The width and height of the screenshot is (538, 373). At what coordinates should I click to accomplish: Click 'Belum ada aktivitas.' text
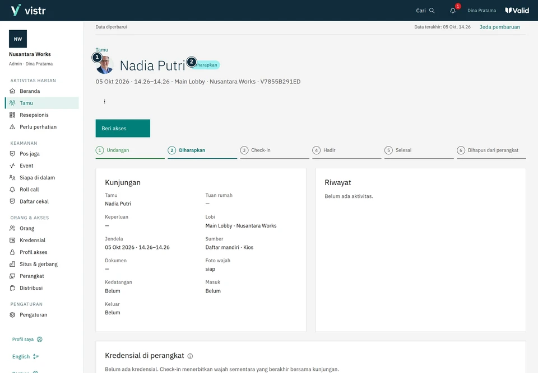[x=349, y=196]
